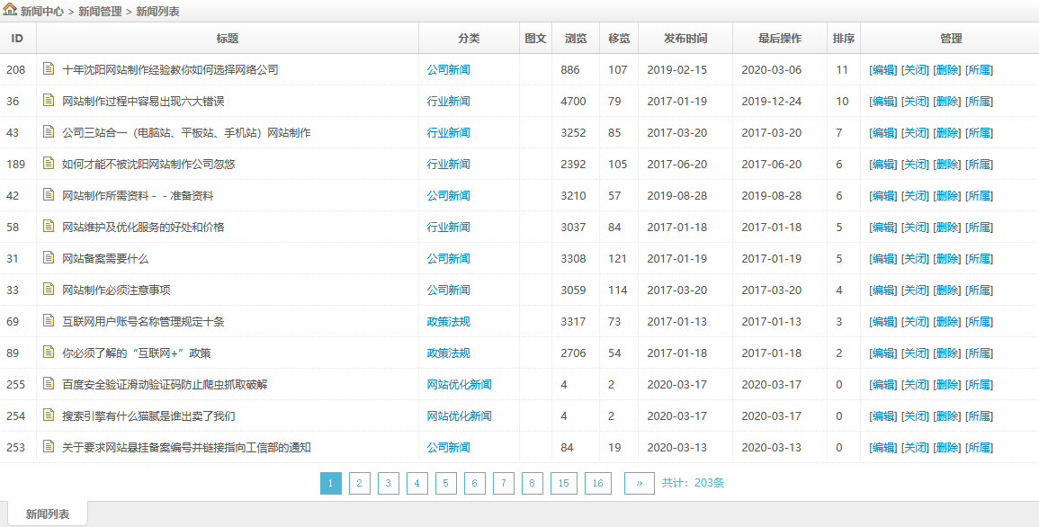Click document icon for news ID 208
The height and width of the screenshot is (527, 1039).
(49, 69)
